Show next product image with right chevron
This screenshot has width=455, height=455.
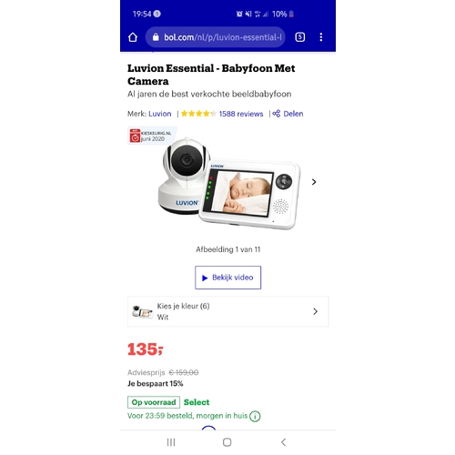(314, 182)
